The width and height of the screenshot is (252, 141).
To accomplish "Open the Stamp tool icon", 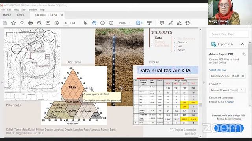I will pyautogui.click(x=188, y=23).
